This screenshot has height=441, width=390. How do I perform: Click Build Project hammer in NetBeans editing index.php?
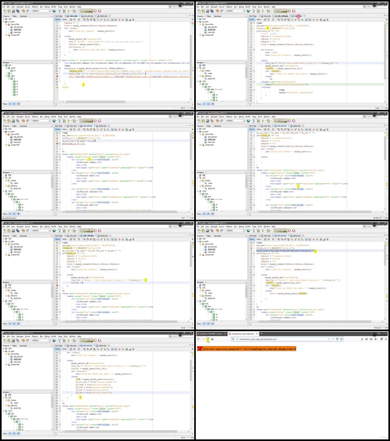[60, 11]
